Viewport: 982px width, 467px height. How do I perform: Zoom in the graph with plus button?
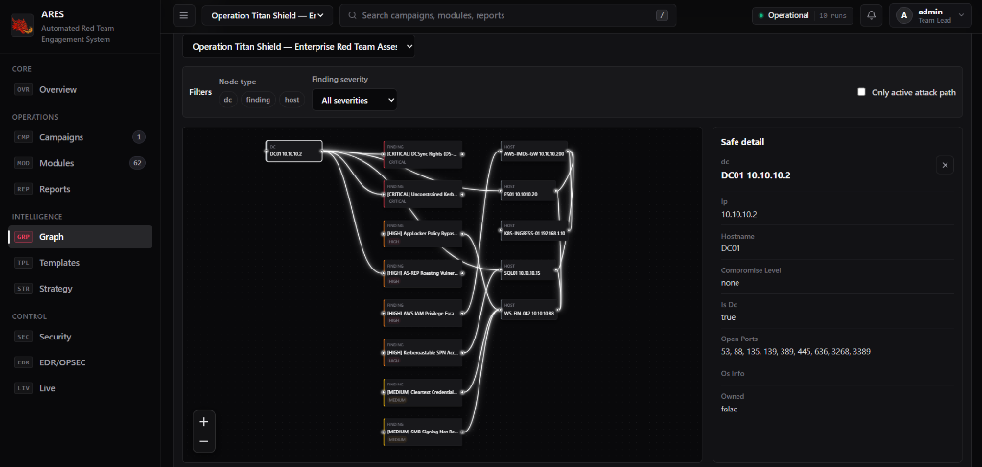[x=203, y=421]
